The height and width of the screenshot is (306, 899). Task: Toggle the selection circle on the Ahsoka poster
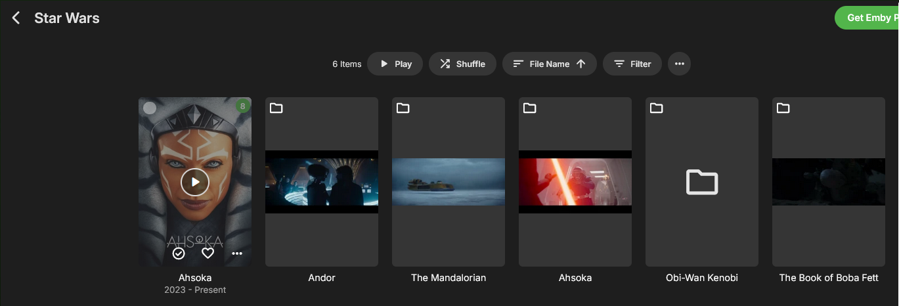click(x=150, y=108)
